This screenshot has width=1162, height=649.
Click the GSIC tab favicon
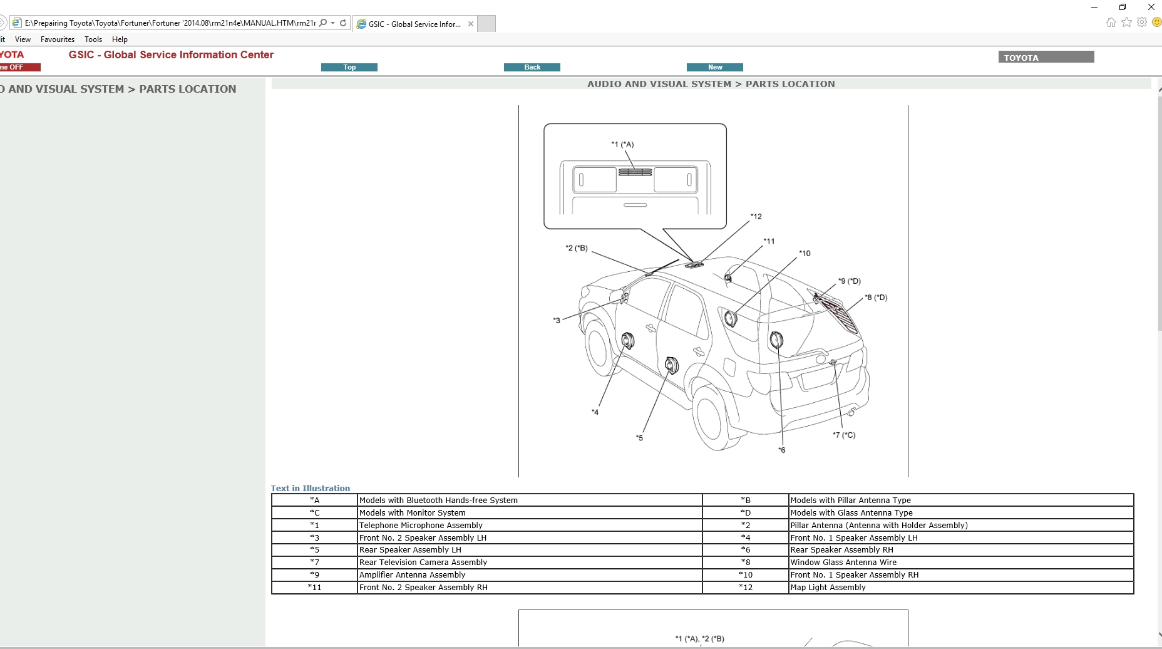tap(362, 24)
